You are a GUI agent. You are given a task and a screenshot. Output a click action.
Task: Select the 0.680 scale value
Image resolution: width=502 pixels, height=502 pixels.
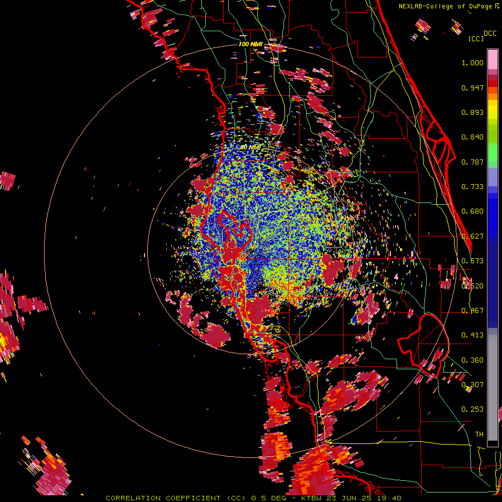[x=472, y=211]
